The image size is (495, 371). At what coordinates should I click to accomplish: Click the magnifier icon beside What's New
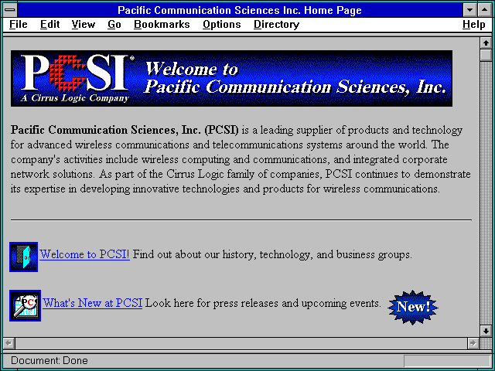tap(25, 306)
